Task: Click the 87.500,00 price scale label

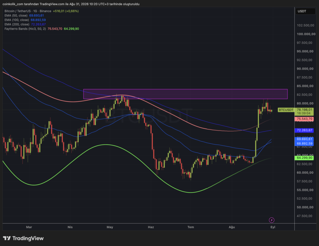Action: coord(304,77)
